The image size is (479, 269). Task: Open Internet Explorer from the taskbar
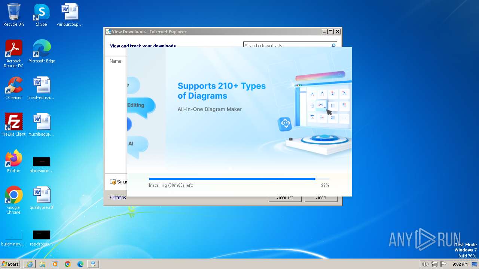pyautogui.click(x=30, y=264)
